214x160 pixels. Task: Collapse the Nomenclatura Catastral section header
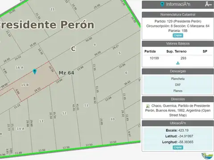(178, 15)
